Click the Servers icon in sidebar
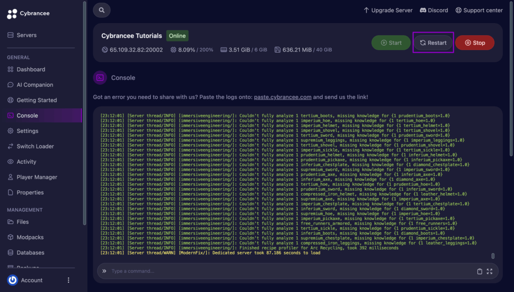514x292 pixels. click(11, 35)
